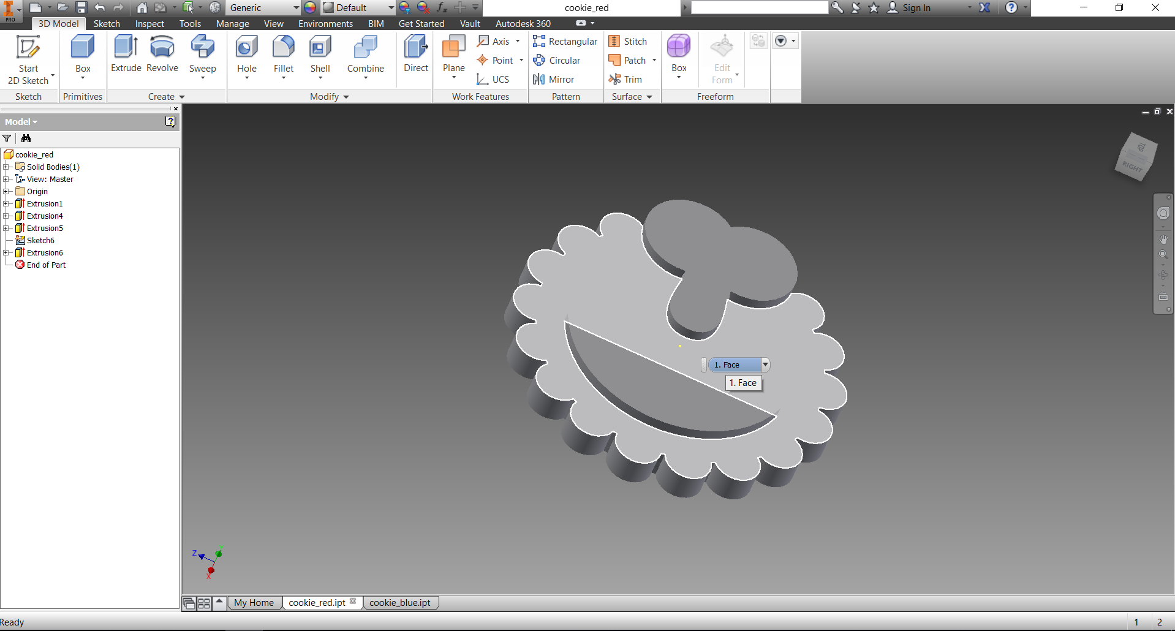The width and height of the screenshot is (1175, 631).
Task: Select the Stitch surface tool
Action: coord(628,42)
